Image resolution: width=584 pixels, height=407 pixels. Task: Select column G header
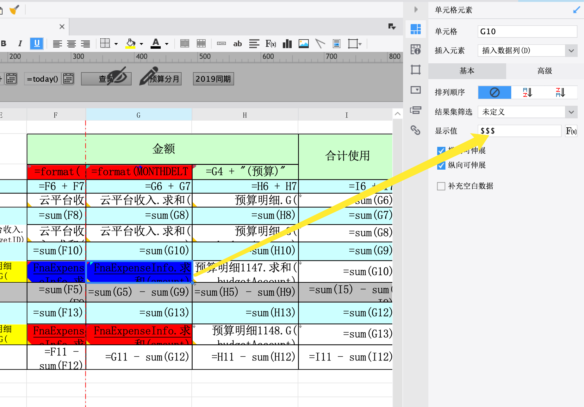[x=139, y=115]
